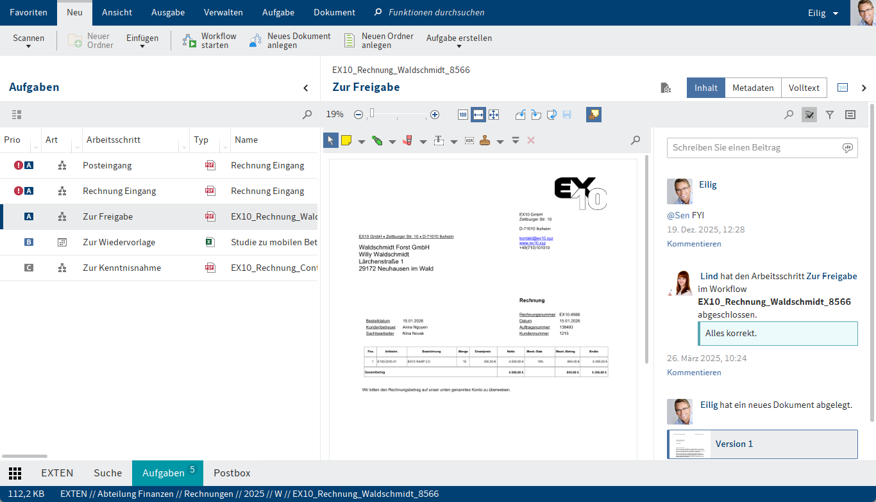The height and width of the screenshot is (502, 876).
Task: Select the green highlighter marker tool
Action: (377, 140)
